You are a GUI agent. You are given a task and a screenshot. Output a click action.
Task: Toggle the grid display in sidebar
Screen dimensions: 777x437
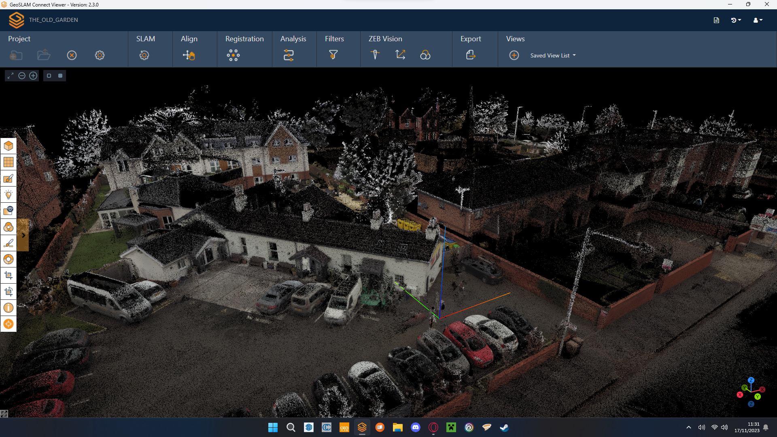click(x=8, y=162)
